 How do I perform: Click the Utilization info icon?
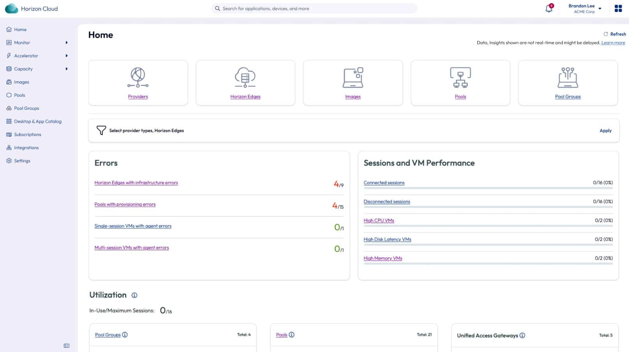click(134, 295)
